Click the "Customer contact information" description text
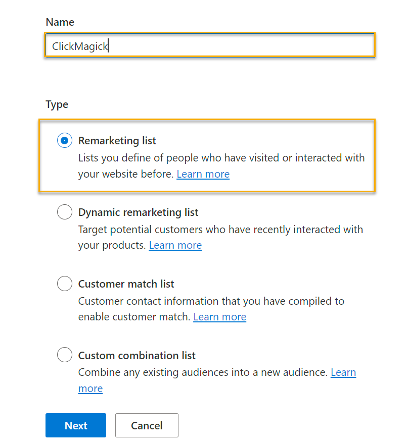The height and width of the screenshot is (447, 407). click(211, 301)
